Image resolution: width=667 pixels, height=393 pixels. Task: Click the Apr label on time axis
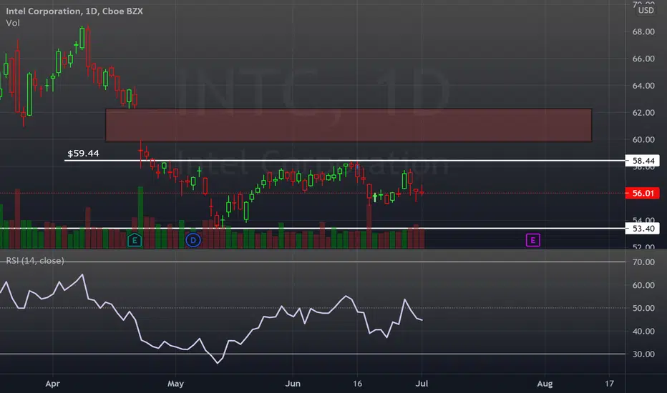(x=53, y=384)
